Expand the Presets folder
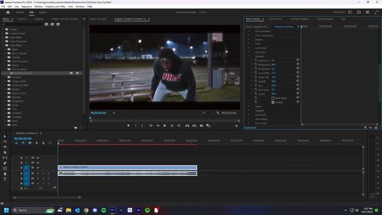This screenshot has width=382, height=215. [x=3, y=29]
